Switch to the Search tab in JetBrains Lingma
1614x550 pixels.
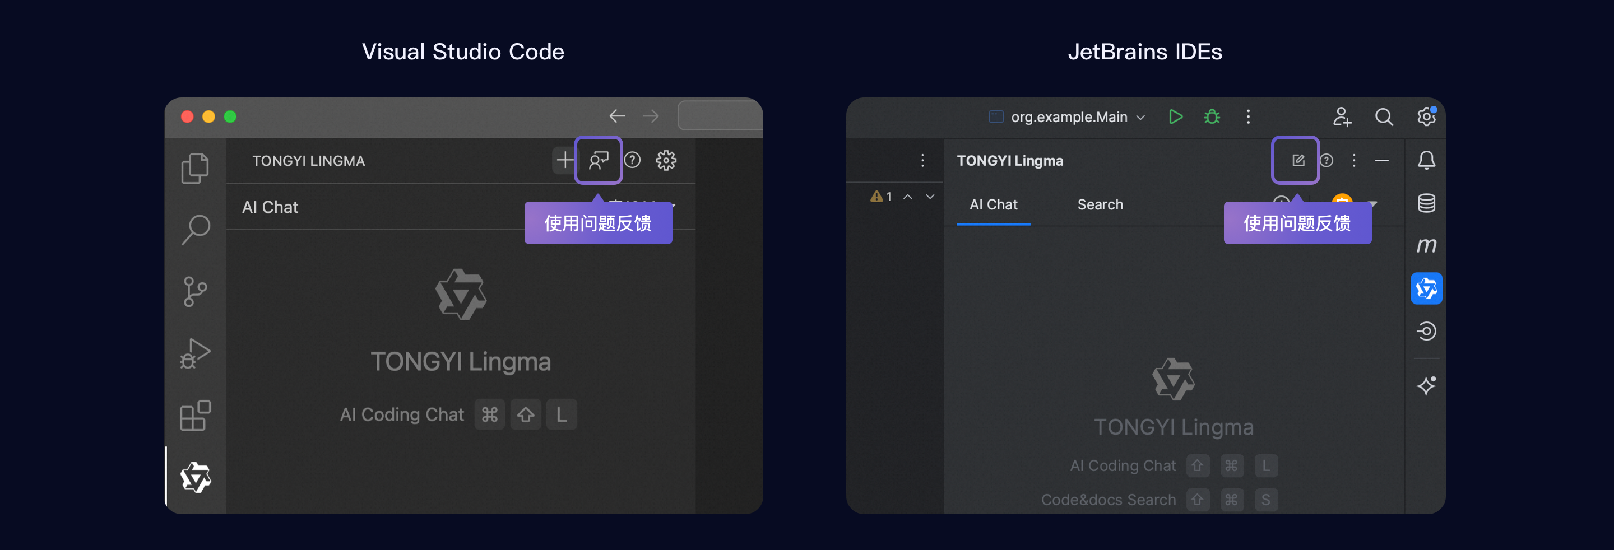coord(1100,204)
